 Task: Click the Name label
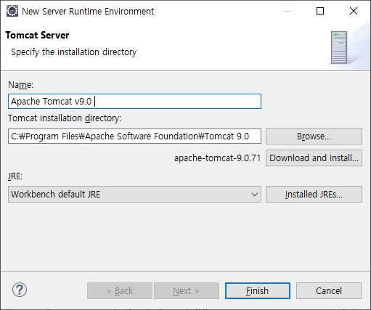20,85
